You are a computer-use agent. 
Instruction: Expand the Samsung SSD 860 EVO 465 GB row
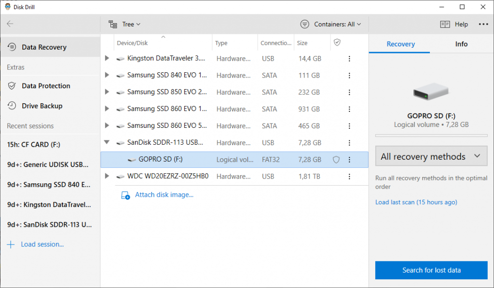[x=107, y=125]
